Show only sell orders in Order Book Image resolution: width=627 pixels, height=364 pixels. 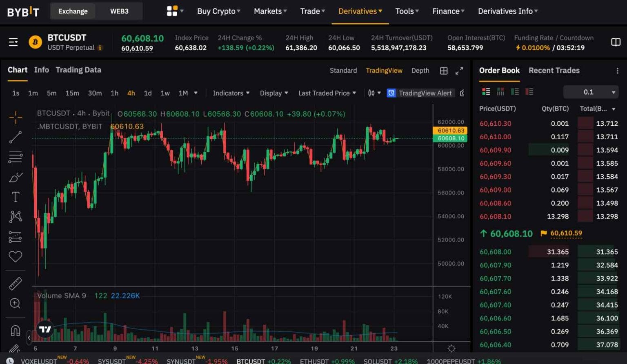[x=529, y=92]
